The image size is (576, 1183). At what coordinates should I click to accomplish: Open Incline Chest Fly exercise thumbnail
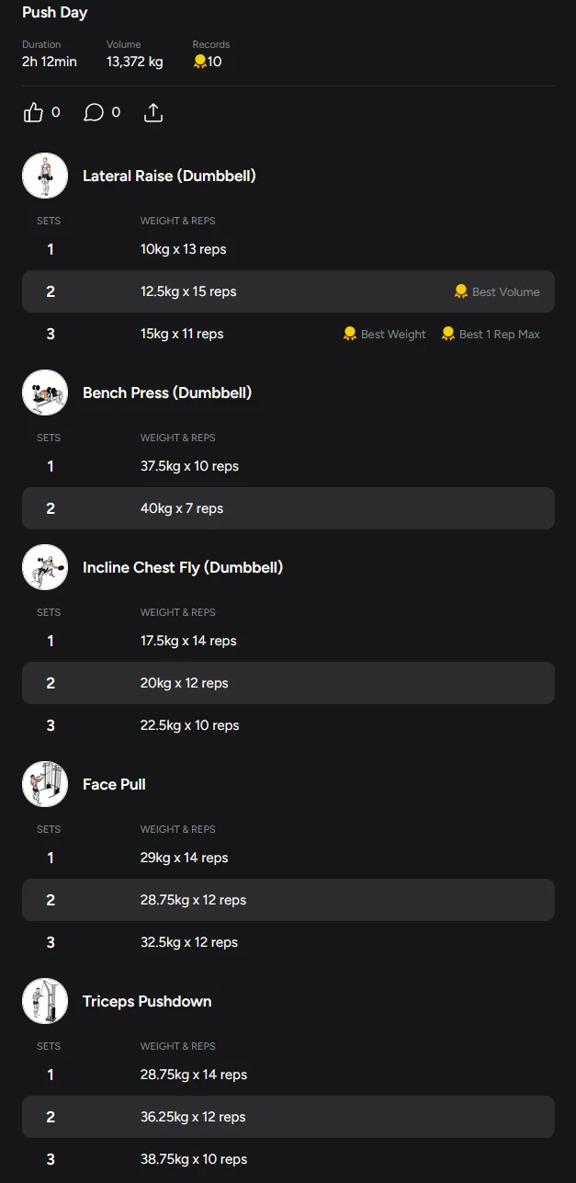[45, 567]
